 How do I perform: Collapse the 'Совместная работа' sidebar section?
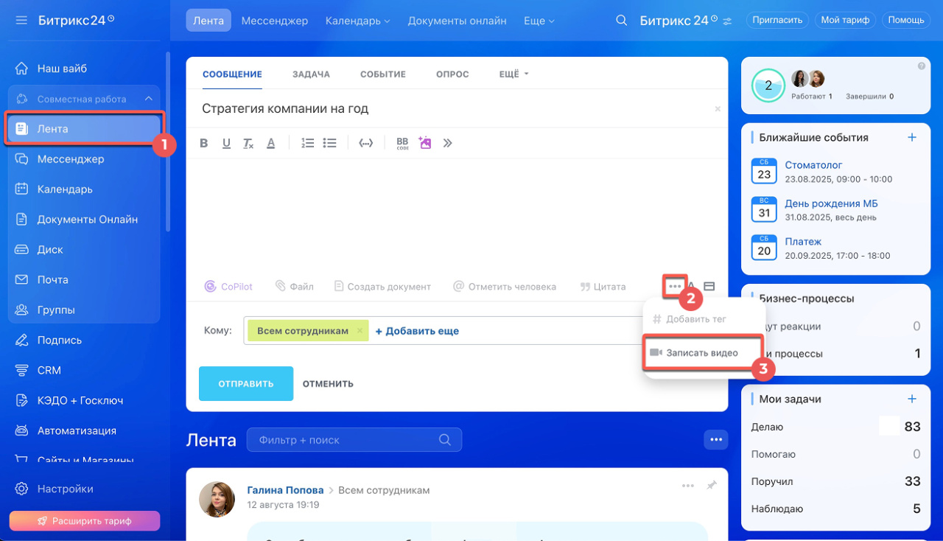pos(148,99)
